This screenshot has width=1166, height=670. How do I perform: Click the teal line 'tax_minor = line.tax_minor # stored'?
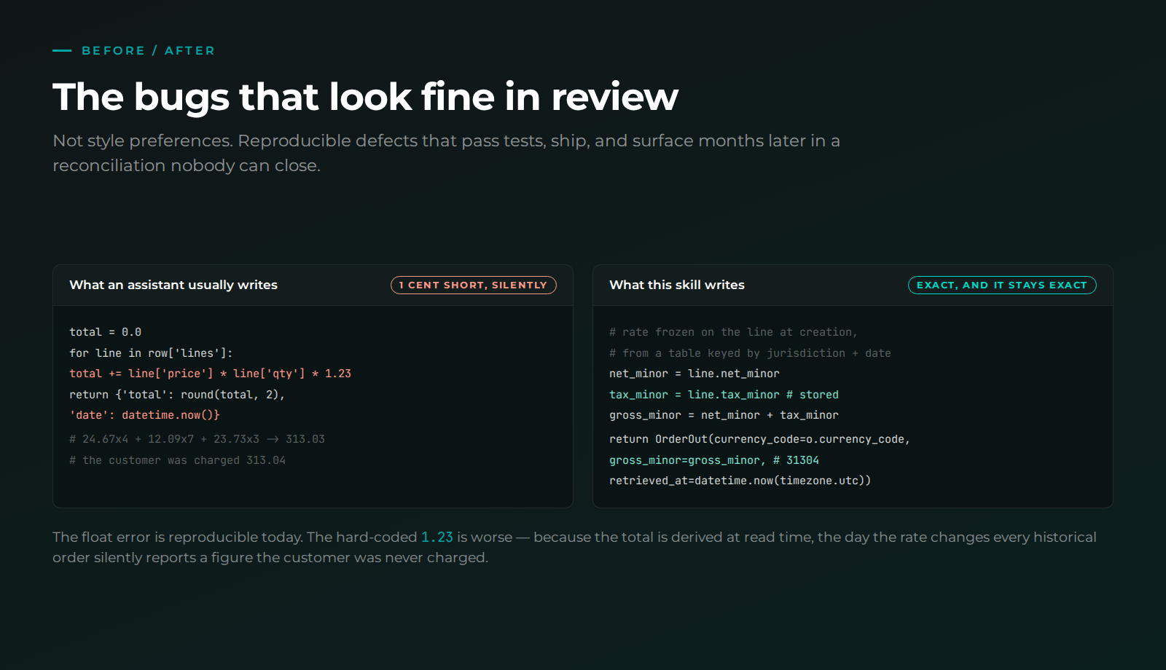coord(724,395)
